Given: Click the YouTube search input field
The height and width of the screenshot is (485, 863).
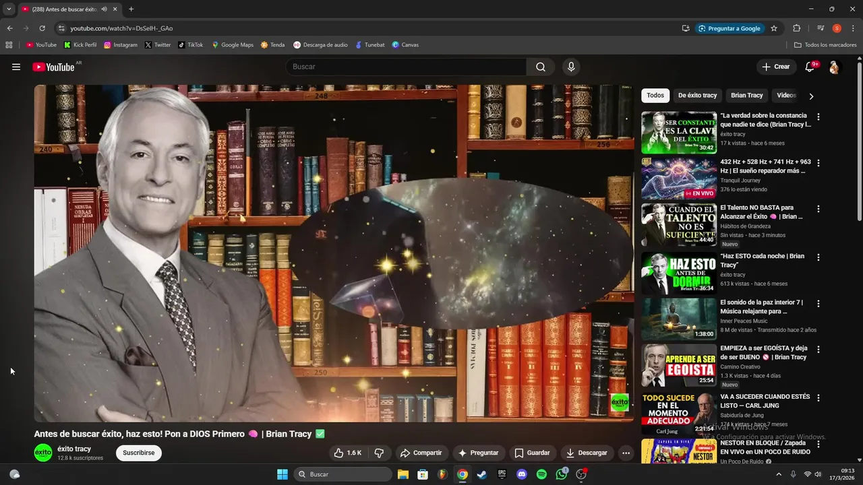Looking at the screenshot, I should 406,67.
